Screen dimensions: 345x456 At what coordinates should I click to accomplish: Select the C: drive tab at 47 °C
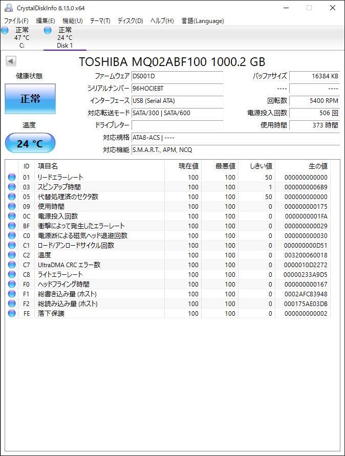point(22,37)
